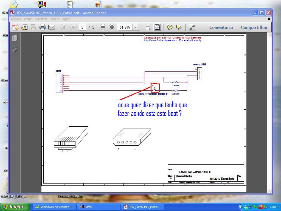
Task: Switch to read mode view
Action: coord(192,27)
